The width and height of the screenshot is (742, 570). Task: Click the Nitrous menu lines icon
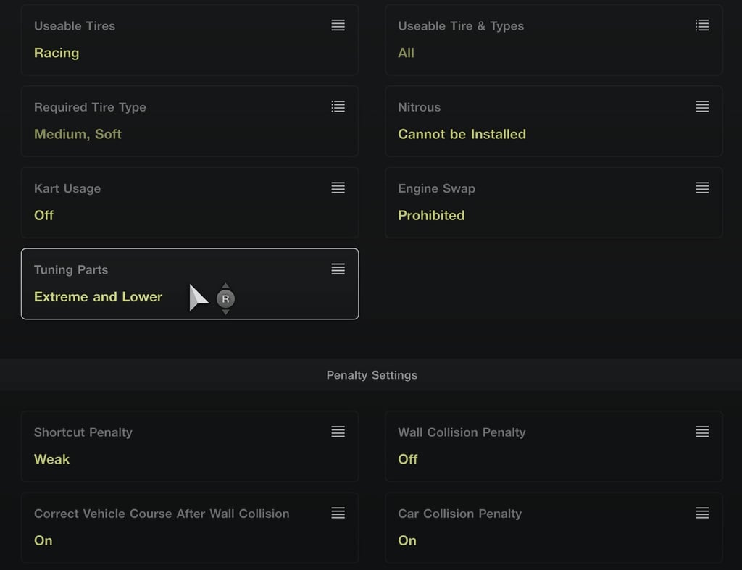tap(701, 106)
